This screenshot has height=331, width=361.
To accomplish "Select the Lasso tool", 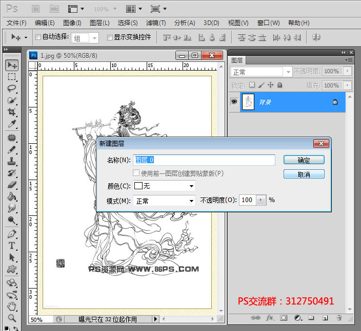I will click(x=12, y=89).
